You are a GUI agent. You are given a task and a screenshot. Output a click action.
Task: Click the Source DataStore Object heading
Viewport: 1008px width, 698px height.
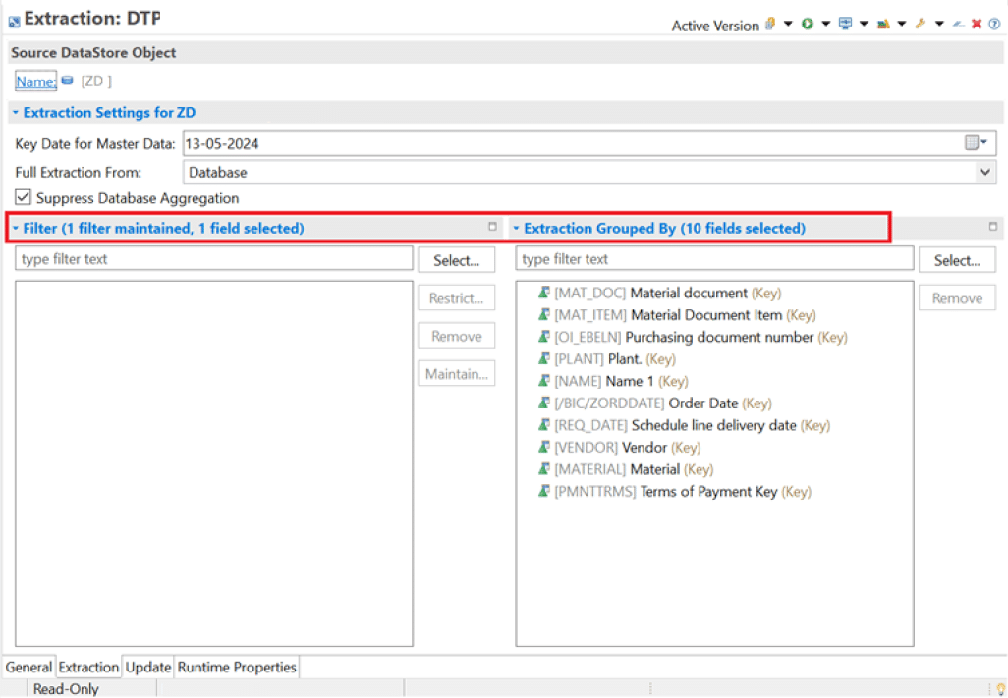tap(94, 53)
